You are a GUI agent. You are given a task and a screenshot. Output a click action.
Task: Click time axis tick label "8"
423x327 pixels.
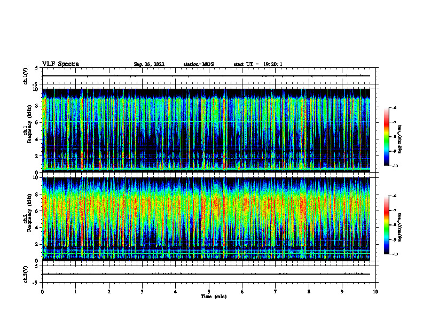pos(309,292)
